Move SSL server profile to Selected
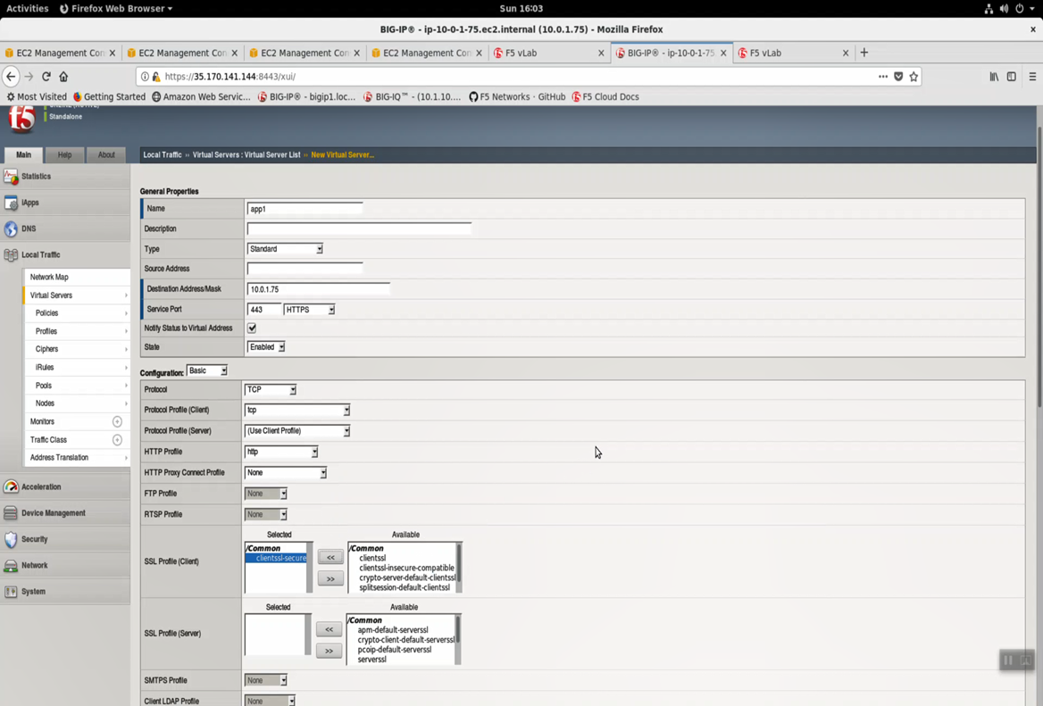1043x706 pixels. [x=330, y=629]
